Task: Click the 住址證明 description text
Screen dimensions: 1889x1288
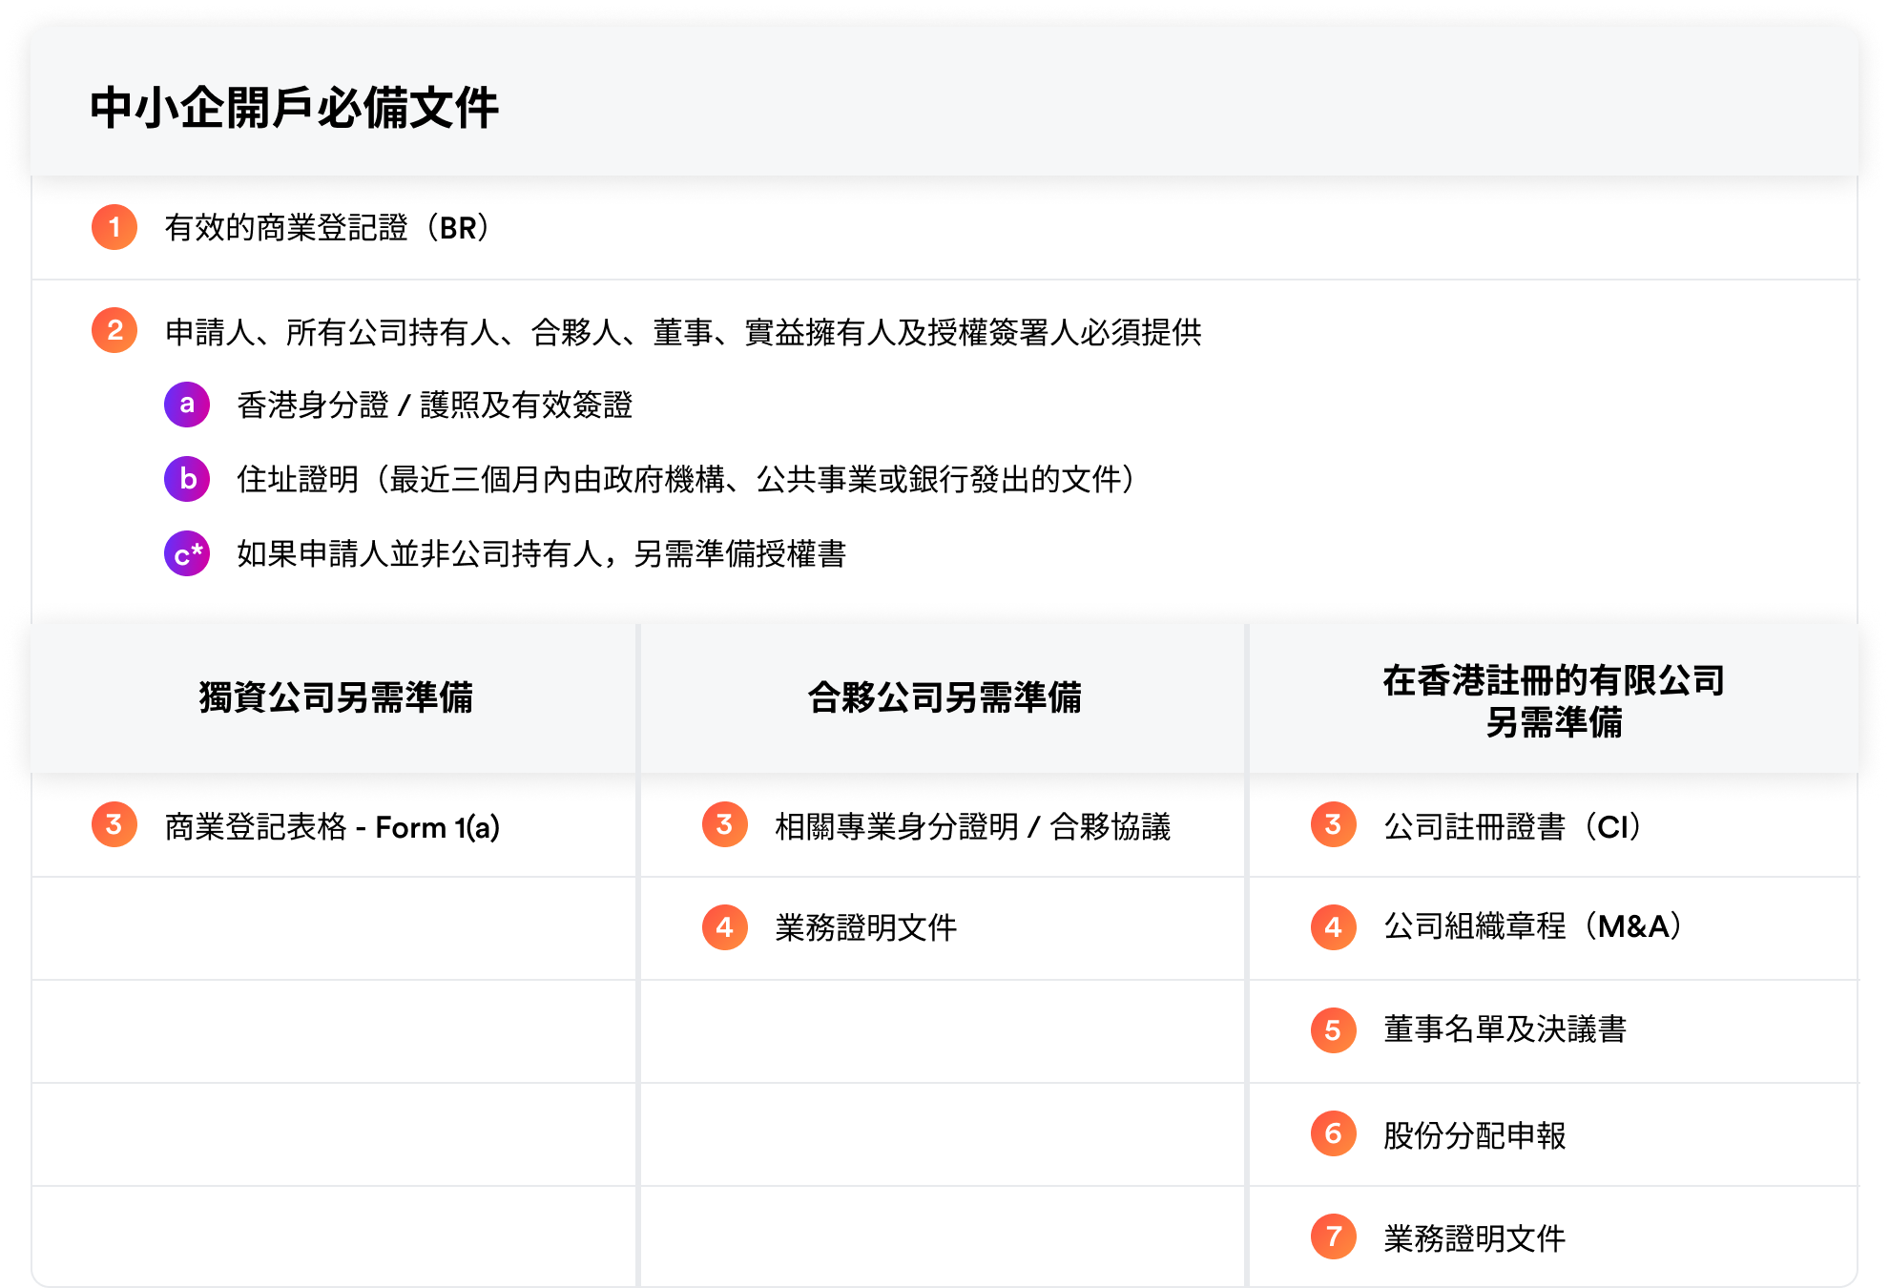Action: pyautogui.click(x=683, y=480)
